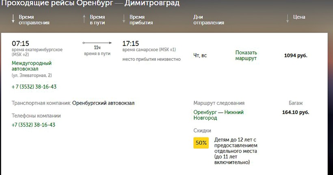Sort by the Время отправления column header

34,20
